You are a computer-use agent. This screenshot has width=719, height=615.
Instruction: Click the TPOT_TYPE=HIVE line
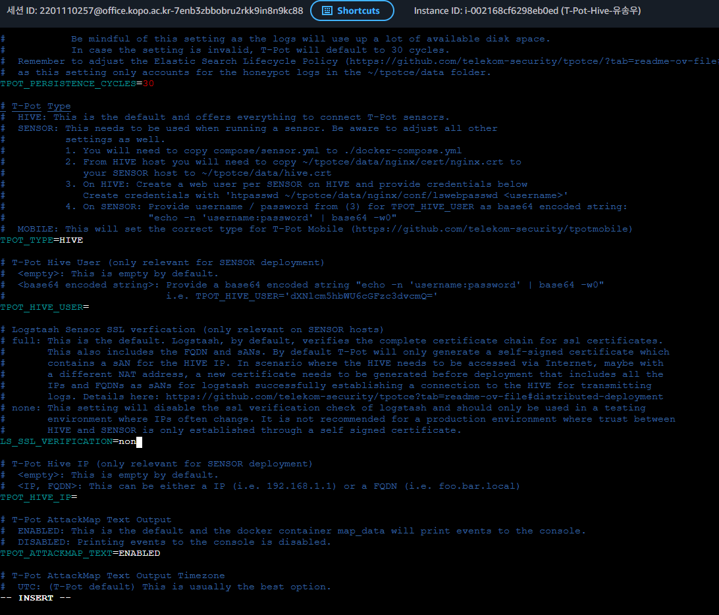point(41,241)
